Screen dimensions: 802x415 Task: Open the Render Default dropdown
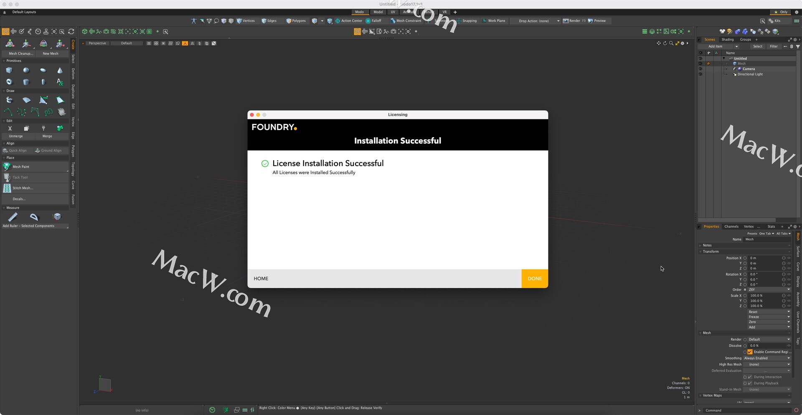(769, 340)
